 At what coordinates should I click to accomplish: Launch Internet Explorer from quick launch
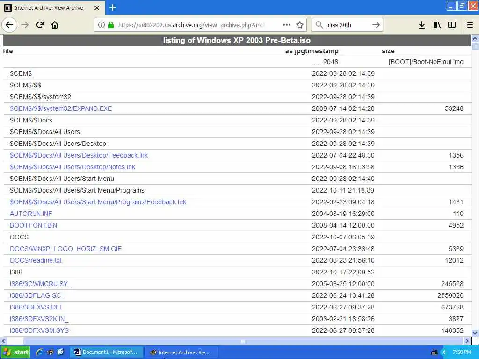coord(39,352)
